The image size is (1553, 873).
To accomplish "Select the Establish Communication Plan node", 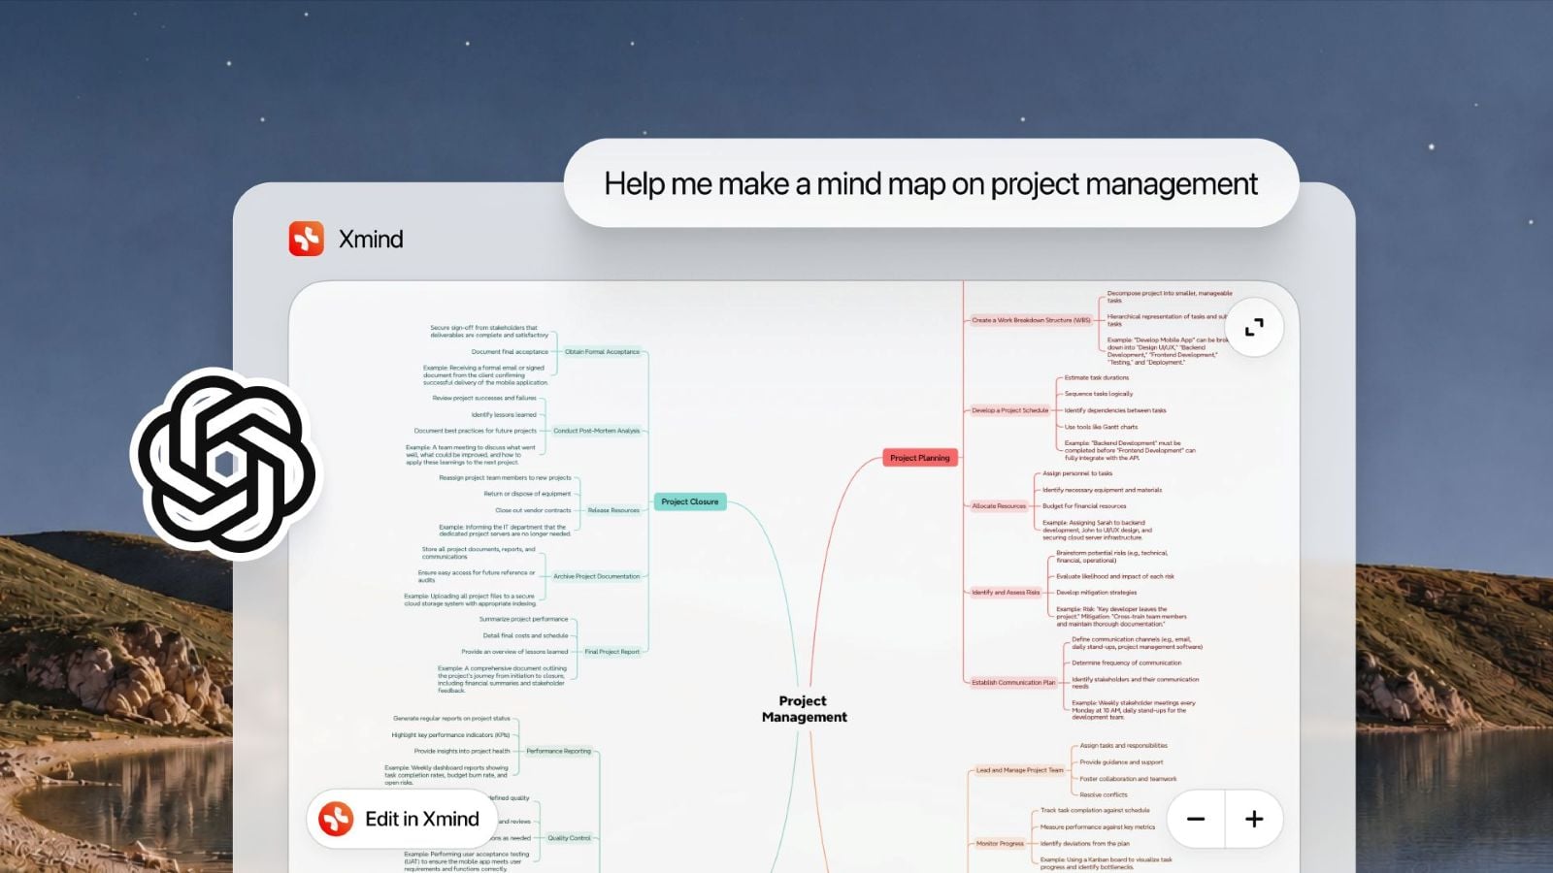I will 1013,683.
